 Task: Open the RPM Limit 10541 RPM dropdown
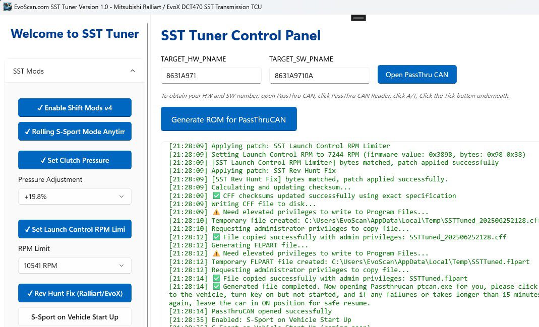click(75, 266)
